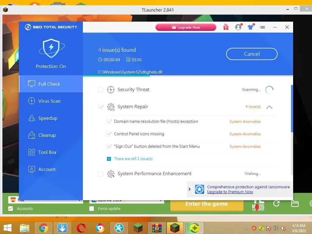The width and height of the screenshot is (312, 234).
Task: Click the Security Threat crosshair icon
Action: click(111, 90)
